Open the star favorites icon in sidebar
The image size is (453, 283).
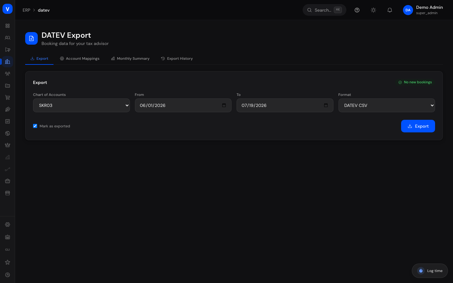8,262
